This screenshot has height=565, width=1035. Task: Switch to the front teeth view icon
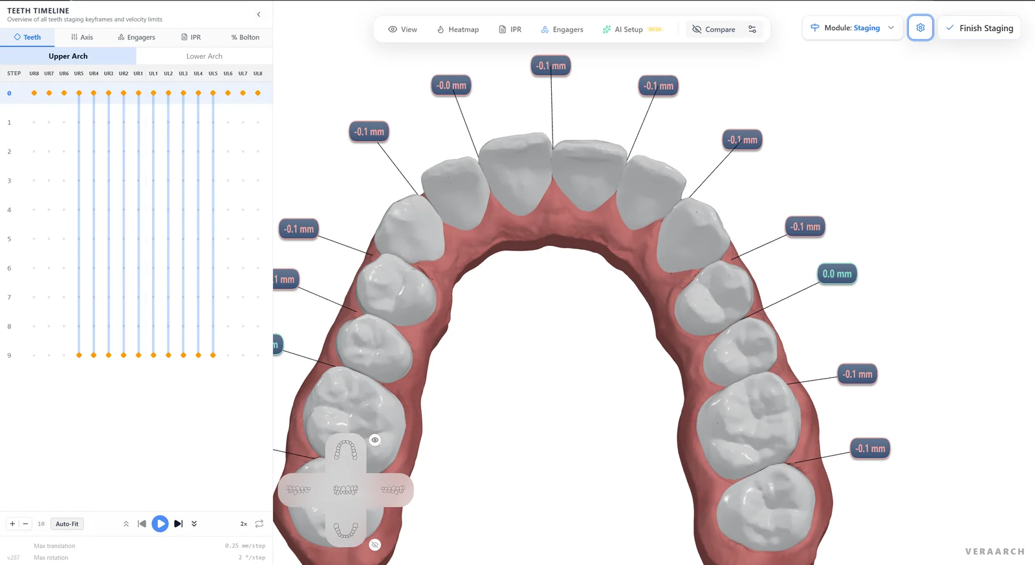coord(345,490)
